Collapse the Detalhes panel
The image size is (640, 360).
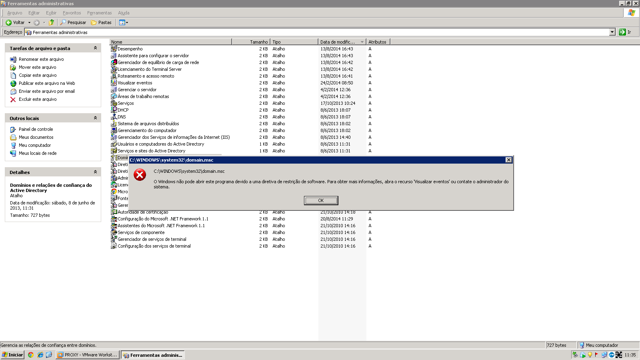click(x=95, y=172)
